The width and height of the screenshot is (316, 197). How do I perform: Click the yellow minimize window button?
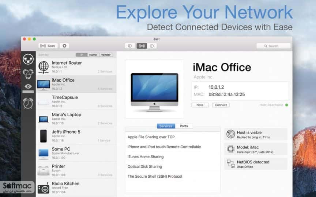29,39
